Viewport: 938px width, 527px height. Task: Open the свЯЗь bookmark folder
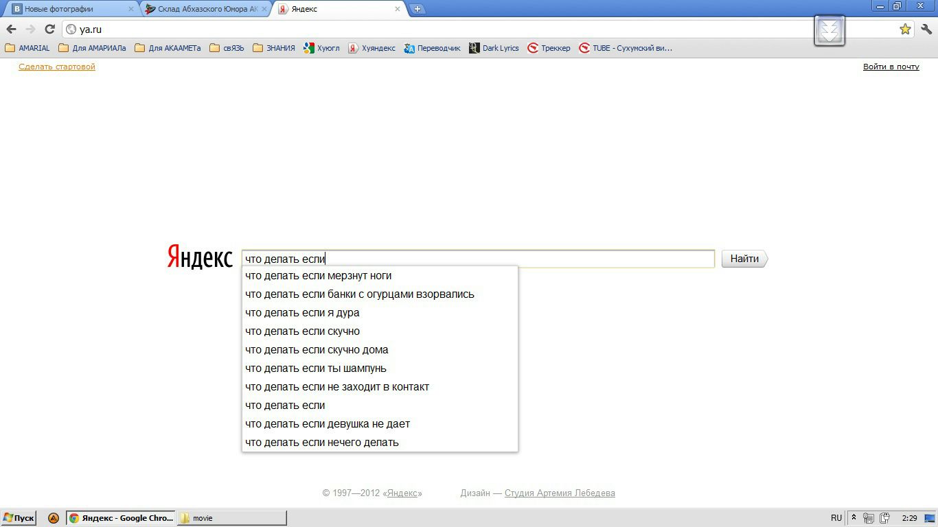coord(227,48)
